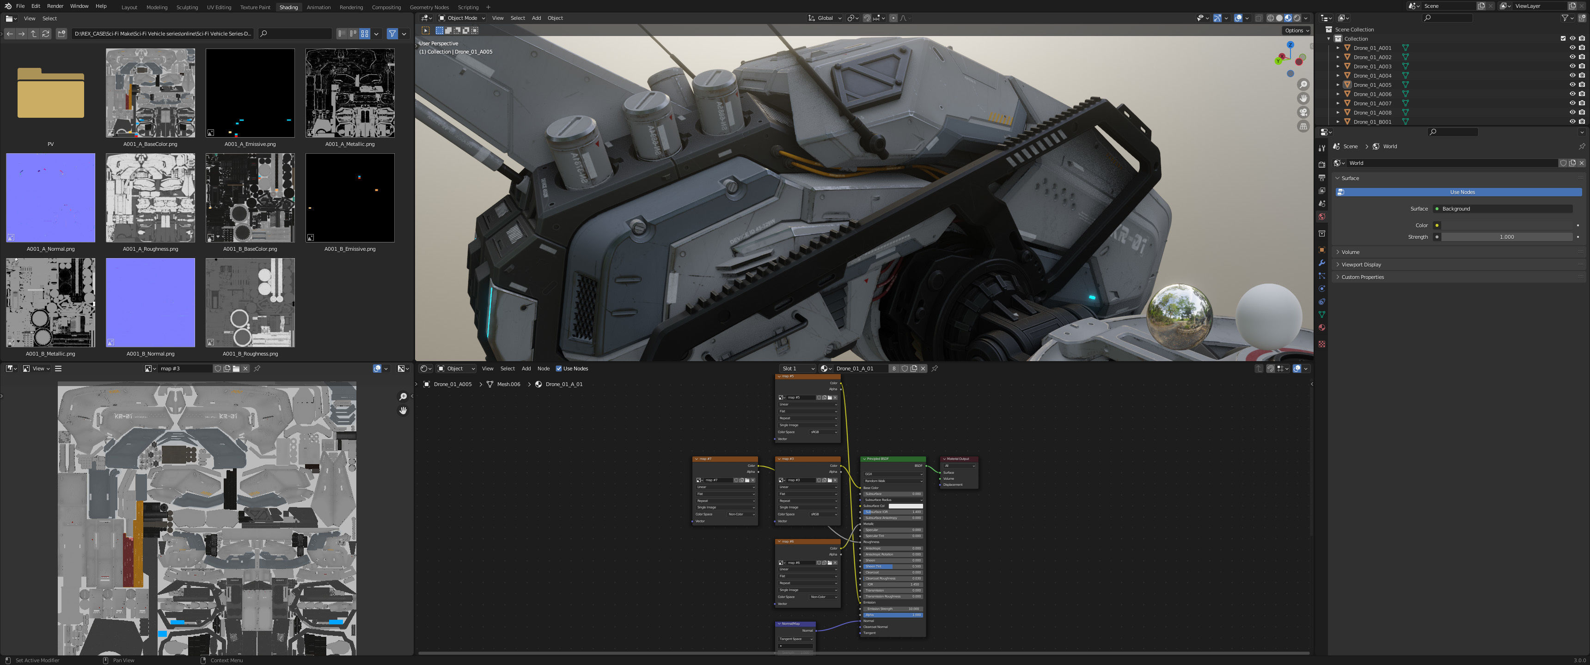
Task: Switch viewport to wireframe shading
Action: tap(1270, 18)
